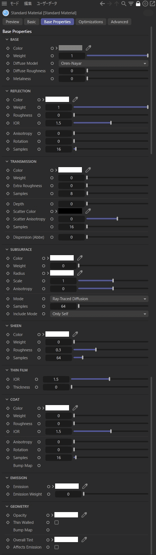Click the up arrow navigation icon
Screen dimensions: 156x555
tap(116, 4)
